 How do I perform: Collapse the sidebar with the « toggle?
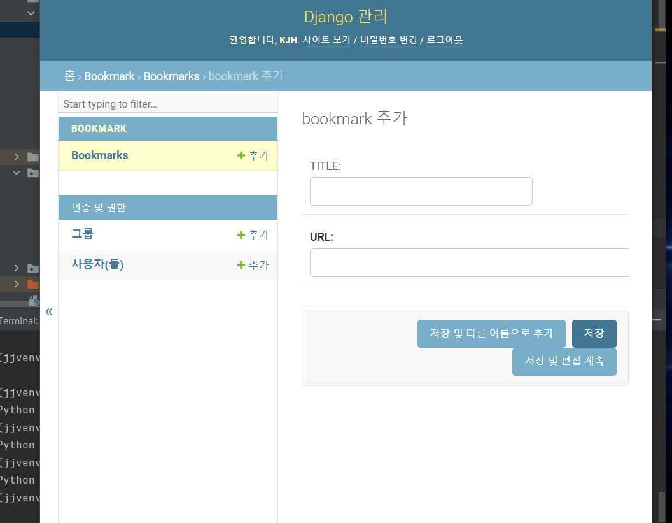click(x=49, y=312)
